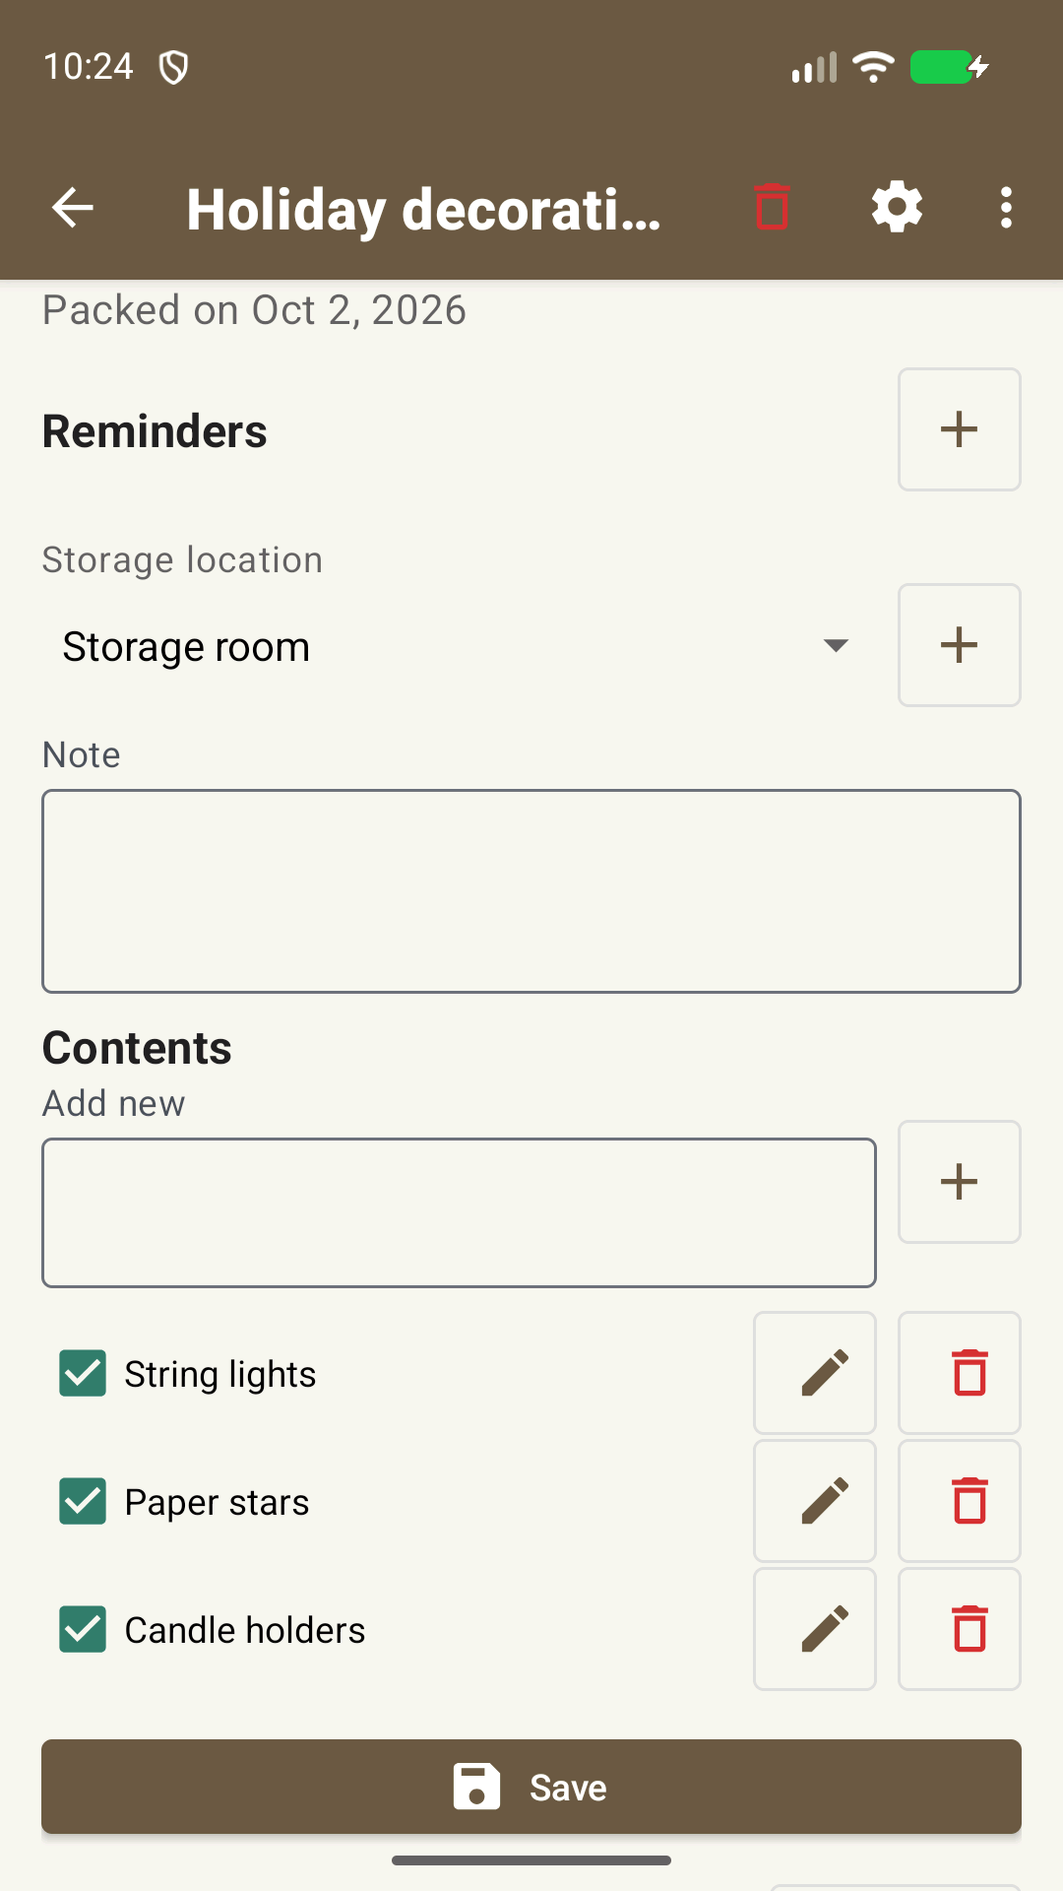1063x1891 pixels.
Task: Uncheck the String lights checkbox
Action: pos(83,1373)
